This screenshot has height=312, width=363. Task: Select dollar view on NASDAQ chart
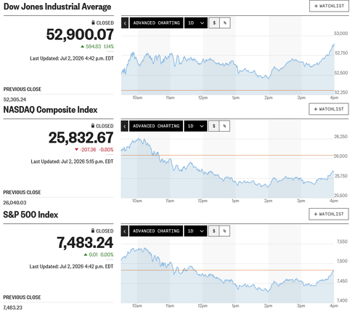coord(214,126)
